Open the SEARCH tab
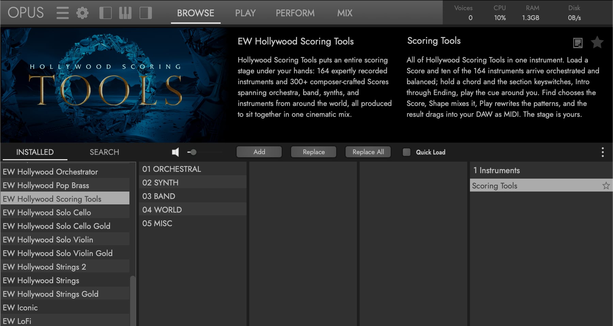Screen dimensions: 613x326 pyautogui.click(x=104, y=152)
